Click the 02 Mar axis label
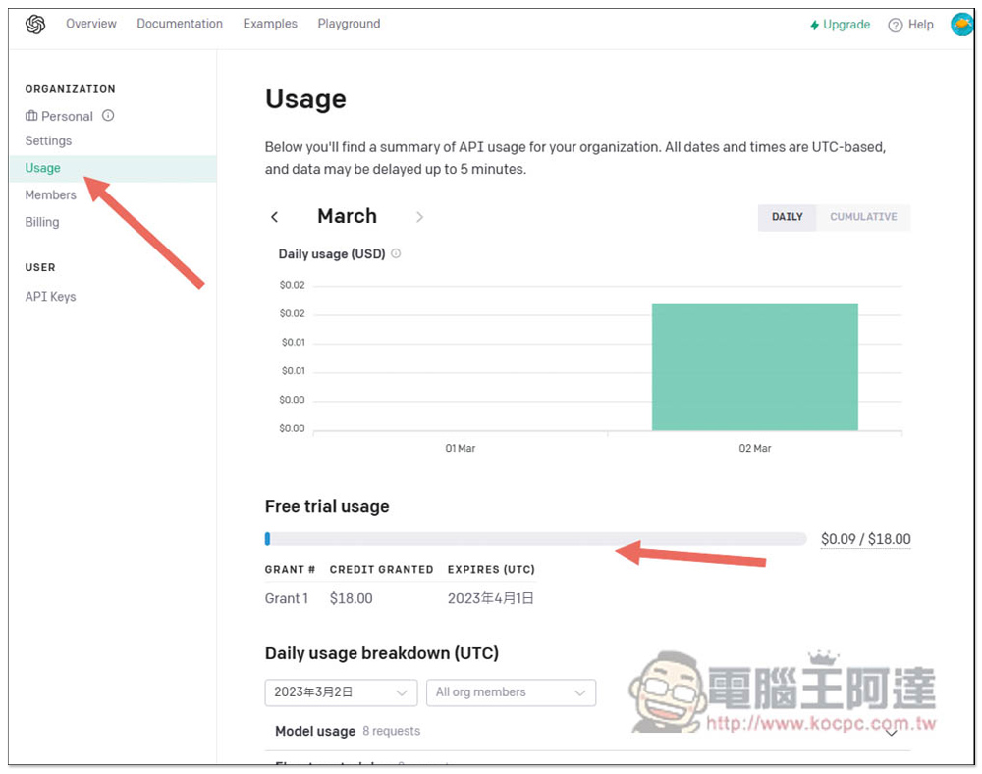The height and width of the screenshot is (774, 982). (x=754, y=448)
